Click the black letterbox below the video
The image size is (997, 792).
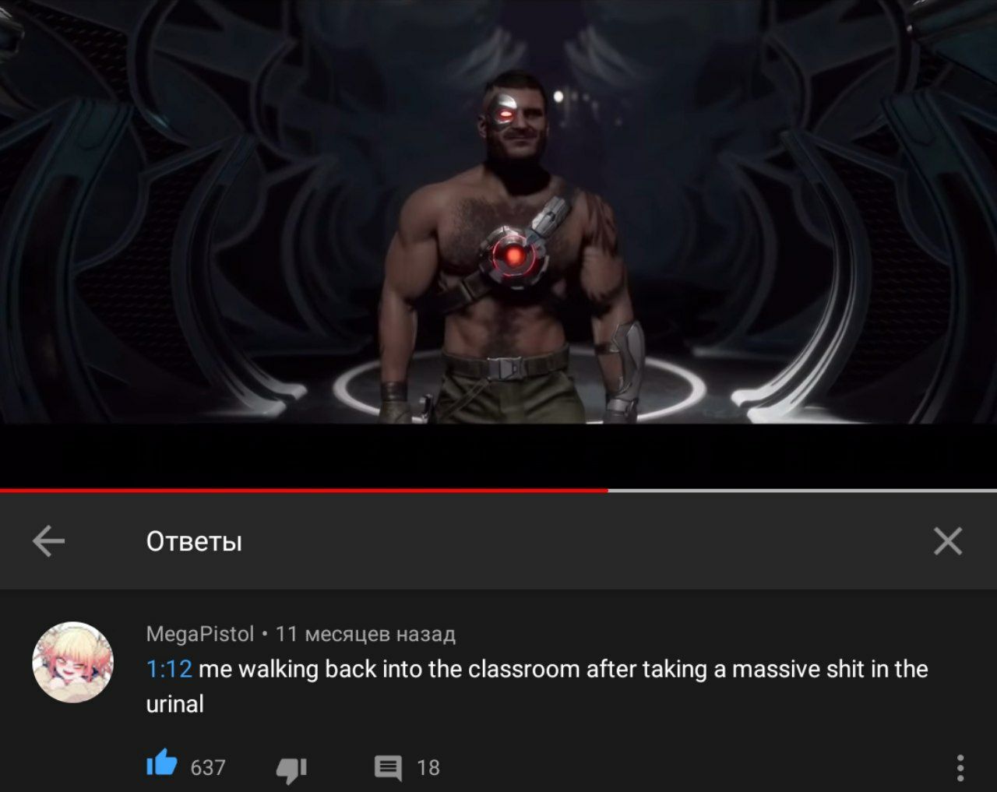[x=498, y=456]
